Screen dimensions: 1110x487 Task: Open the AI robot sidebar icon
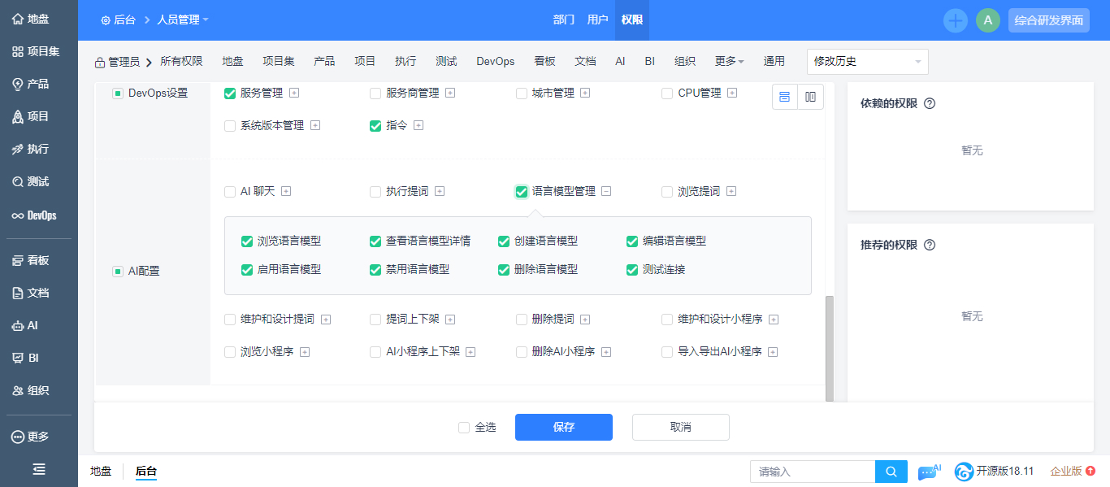point(18,325)
